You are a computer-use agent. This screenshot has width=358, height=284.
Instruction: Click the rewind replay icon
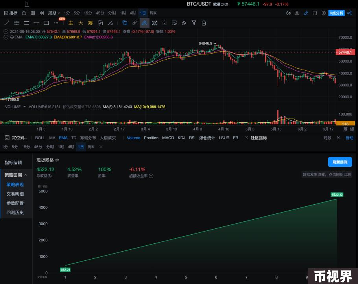(42, 13)
